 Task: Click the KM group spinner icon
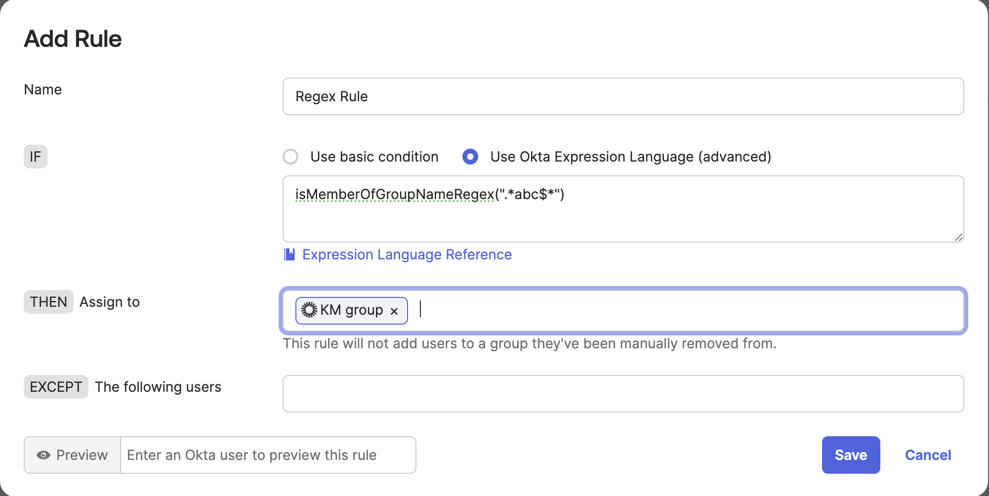309,310
